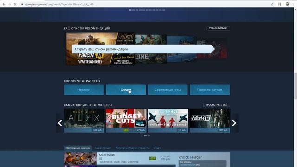Open the Бесплатные игры section

[168, 90]
